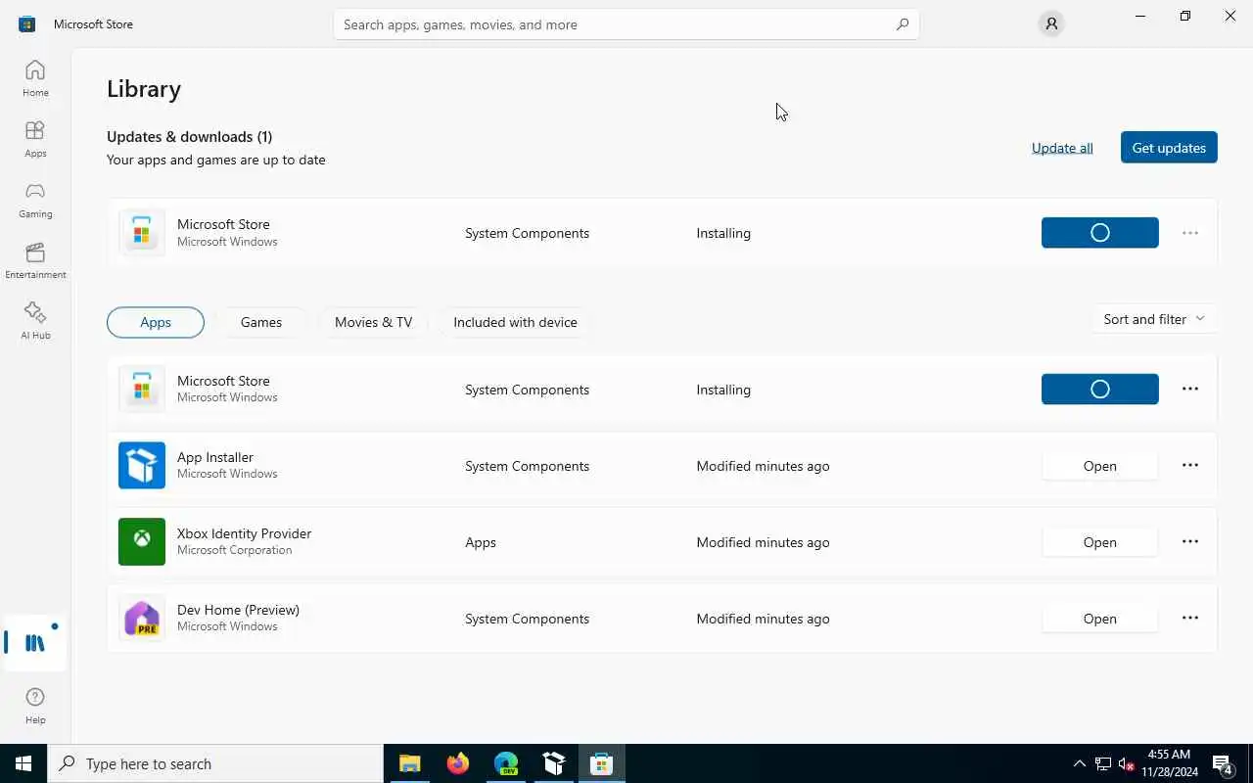Switch to Games filter tab
This screenshot has height=783, width=1253.
point(261,322)
